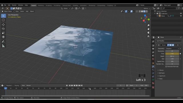
Task: Toggle proportional editing in header
Action: pos(83,8)
